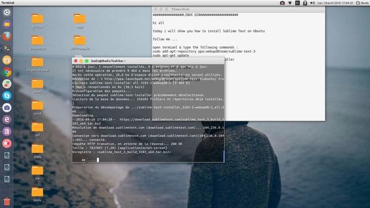Click the 'requête HTTP transmise' line in terminal

(x=127, y=144)
